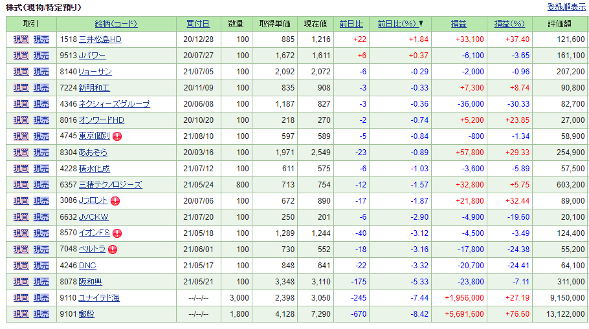Viewport: 589px width, 329px height.
Task: Select 株式(現物/特定預り) heading
Action: tap(43, 8)
